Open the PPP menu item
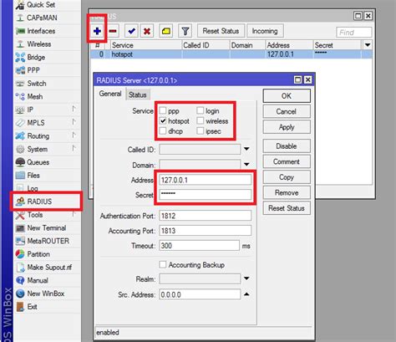The width and height of the screenshot is (396, 342). (33, 70)
